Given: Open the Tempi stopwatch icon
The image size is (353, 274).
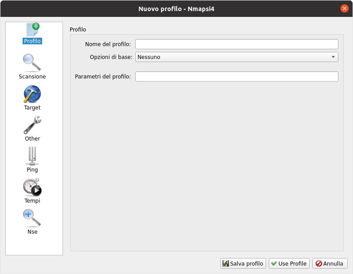Looking at the screenshot, I should pos(32,187).
